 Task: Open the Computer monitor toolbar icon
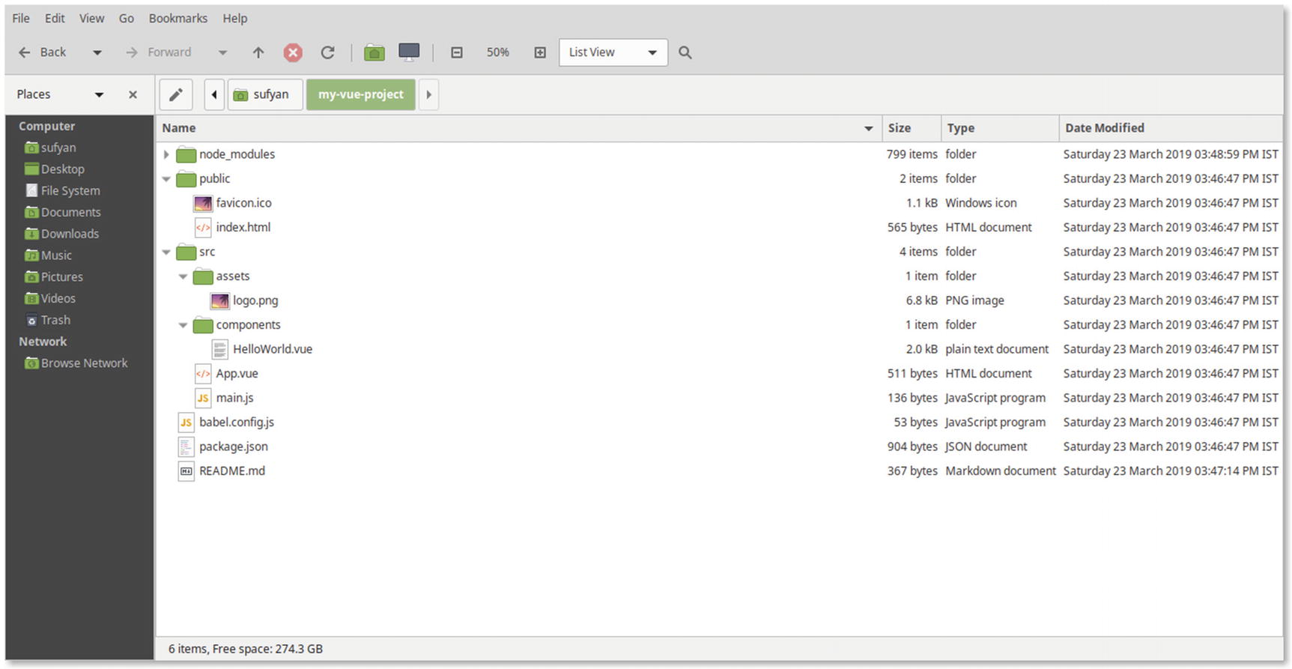[x=409, y=52]
